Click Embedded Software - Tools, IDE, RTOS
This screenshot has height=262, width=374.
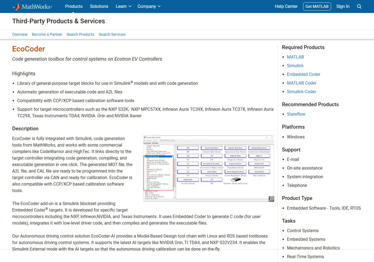coord(324,208)
